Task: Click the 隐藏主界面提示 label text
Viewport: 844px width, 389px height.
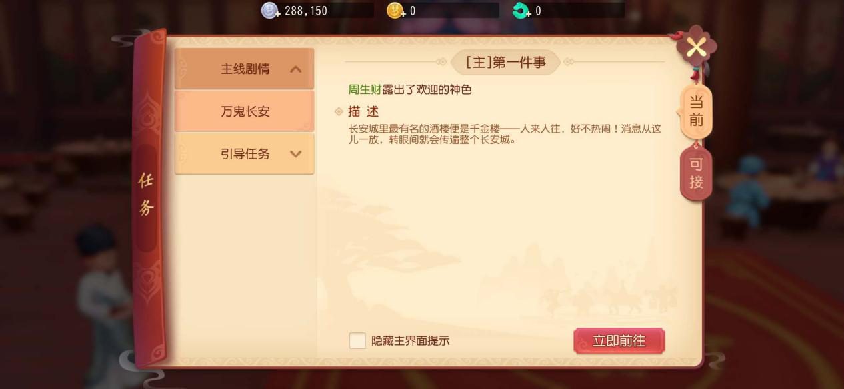Action: tap(411, 340)
